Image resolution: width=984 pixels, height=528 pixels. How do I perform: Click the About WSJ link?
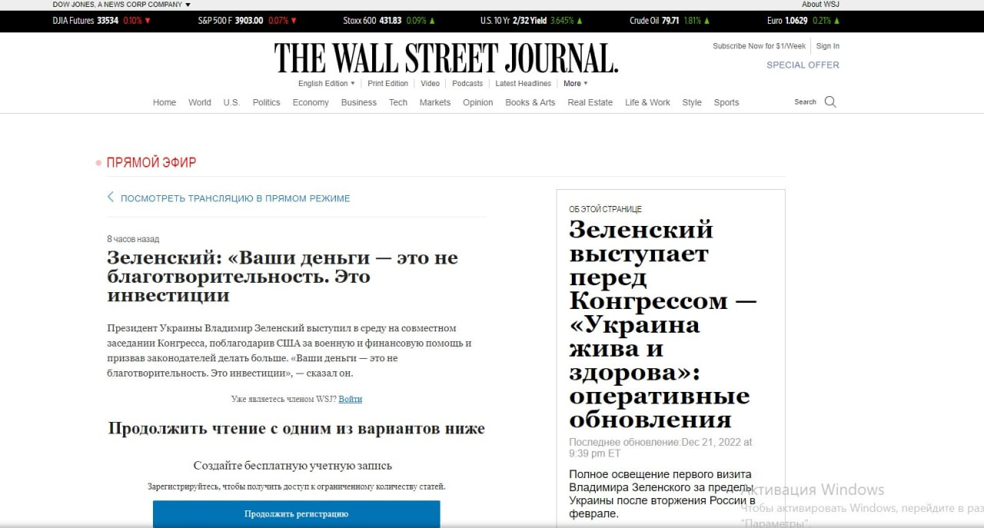[x=821, y=5]
